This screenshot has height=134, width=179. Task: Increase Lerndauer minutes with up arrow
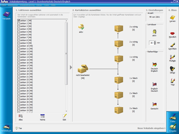coord(155,42)
